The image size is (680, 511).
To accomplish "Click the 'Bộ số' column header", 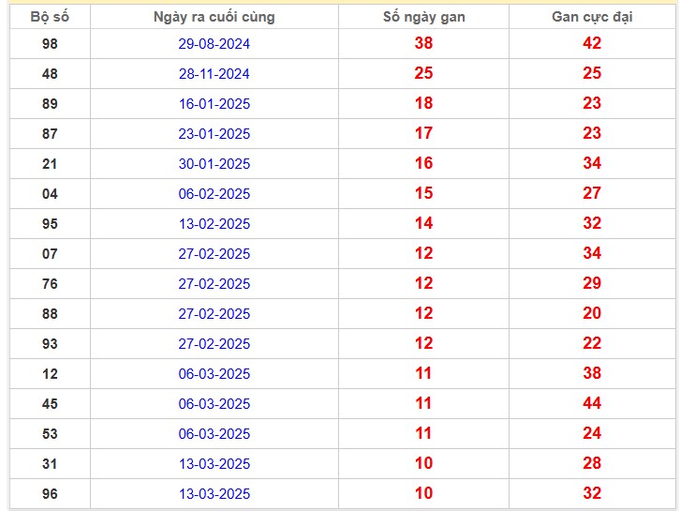I will [50, 17].
